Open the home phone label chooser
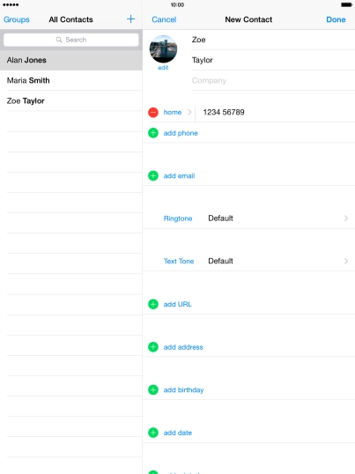Screen dimensions: 355x474 pos(177,112)
